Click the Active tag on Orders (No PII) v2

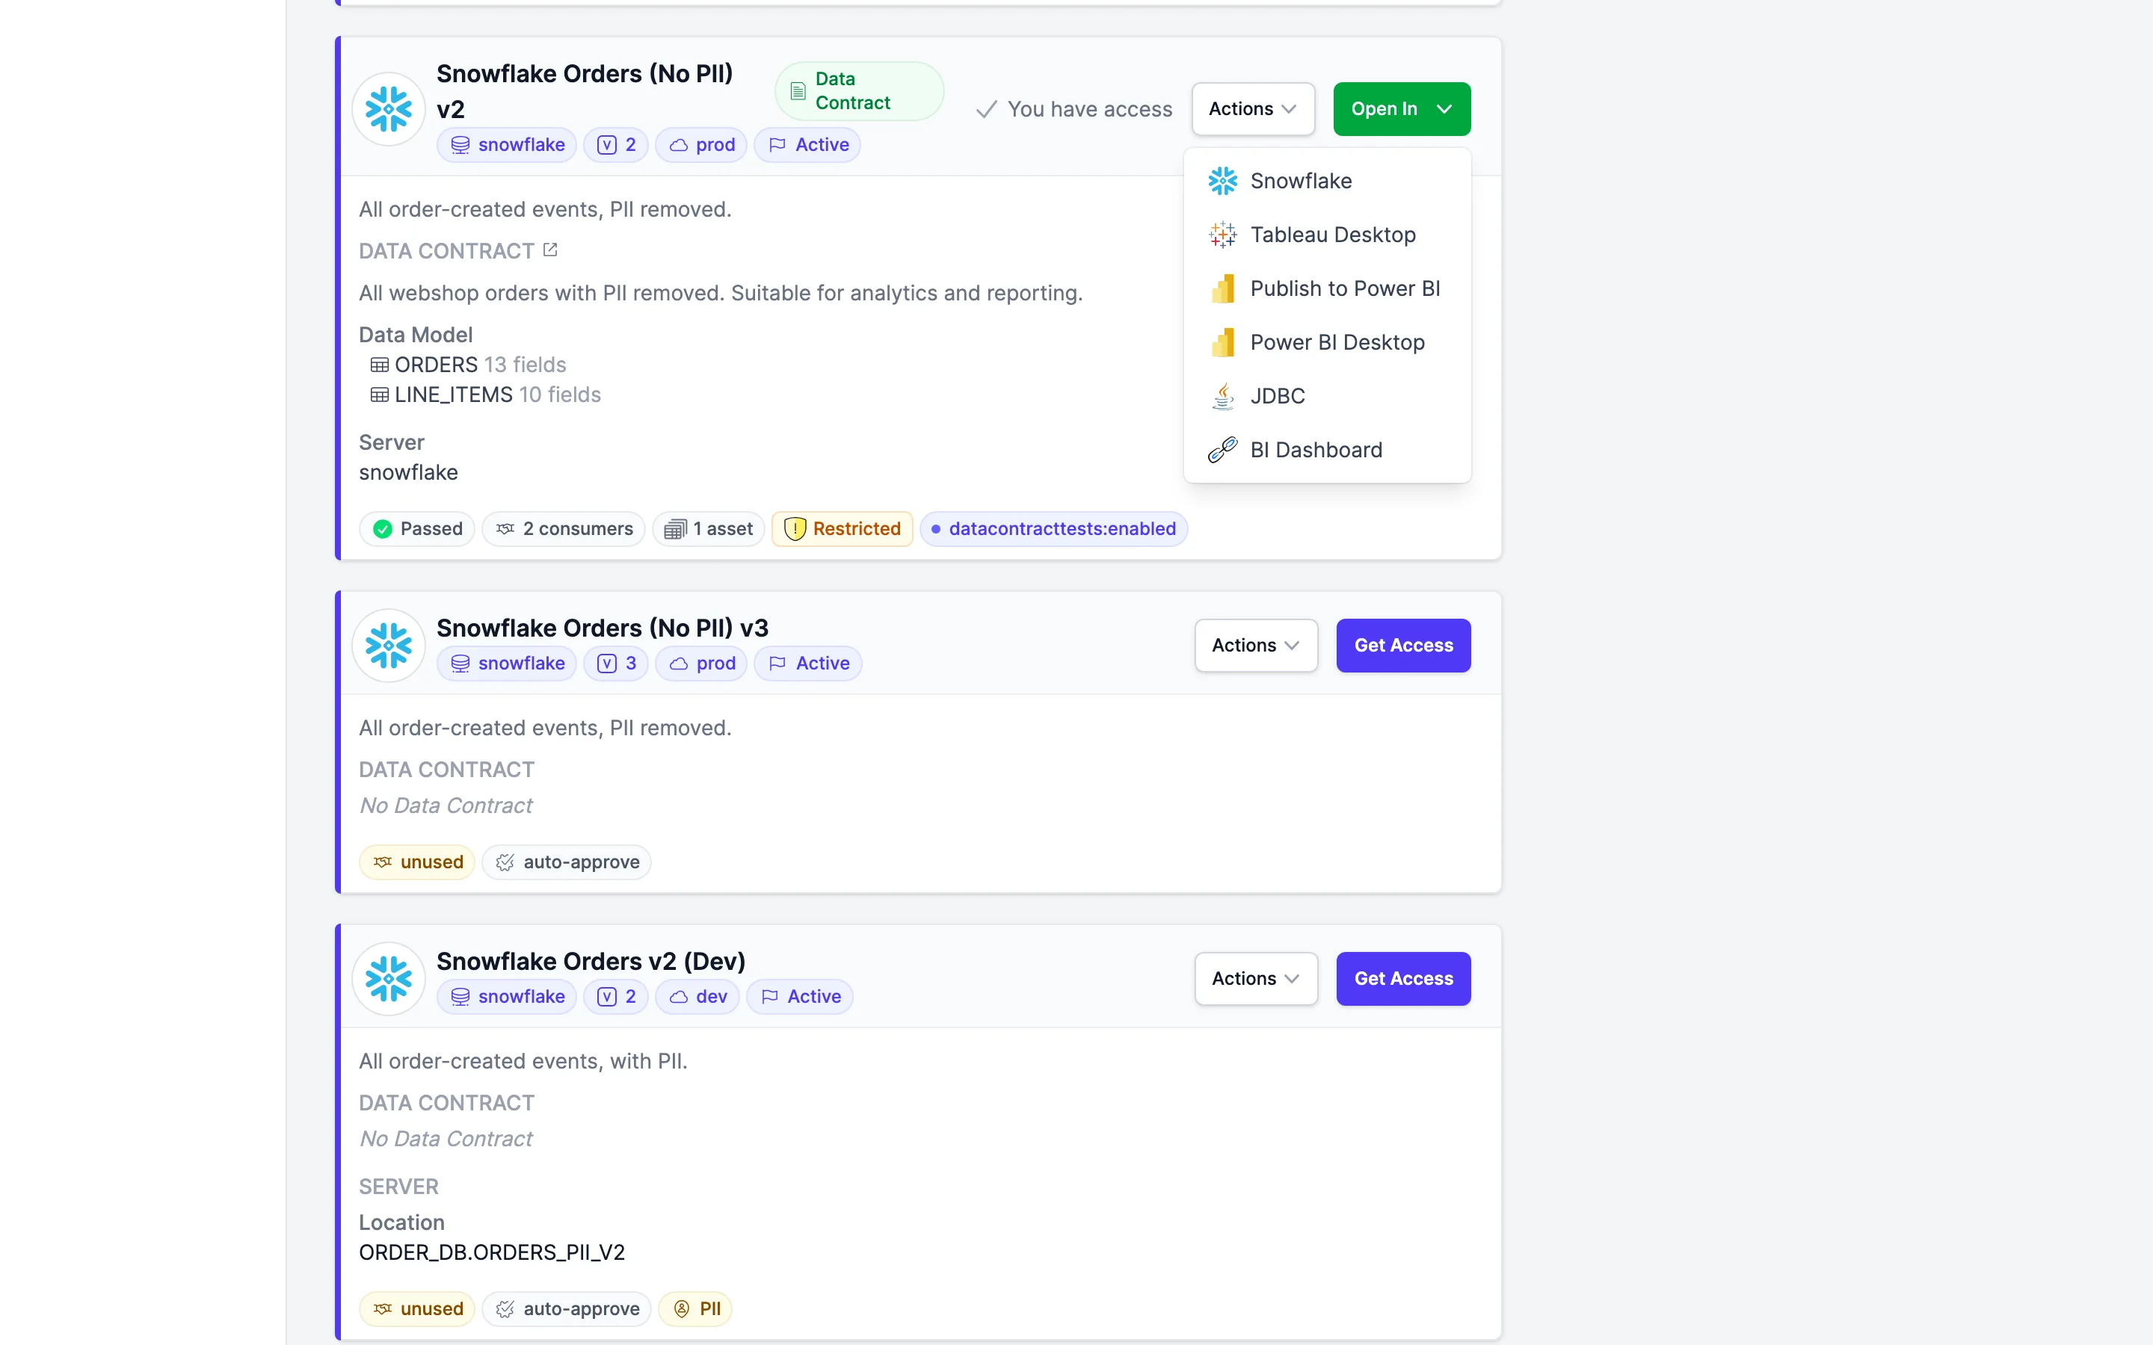coord(807,145)
